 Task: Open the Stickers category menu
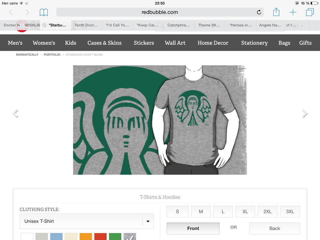pyautogui.click(x=144, y=43)
